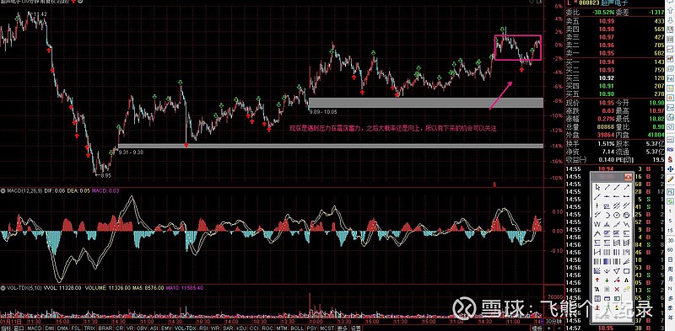Choose the text annotation A tool

(627, 280)
